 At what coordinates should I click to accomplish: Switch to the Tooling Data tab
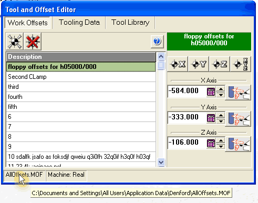tap(79, 23)
